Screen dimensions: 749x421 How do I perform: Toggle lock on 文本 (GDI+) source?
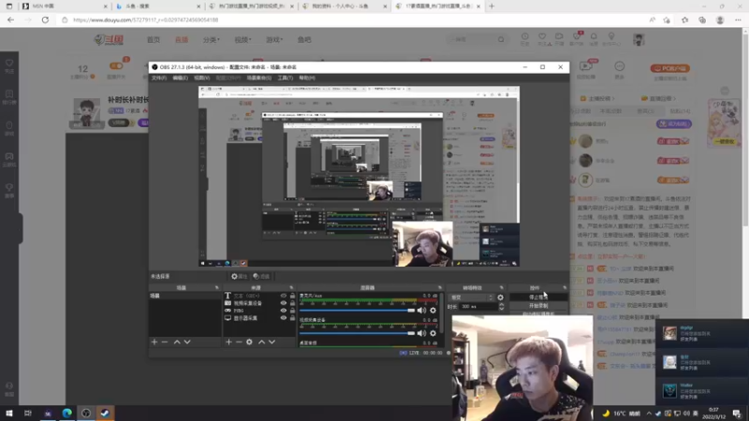(292, 296)
